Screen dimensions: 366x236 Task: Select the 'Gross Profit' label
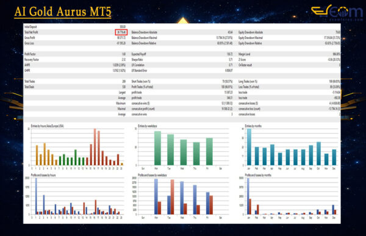[30, 38]
